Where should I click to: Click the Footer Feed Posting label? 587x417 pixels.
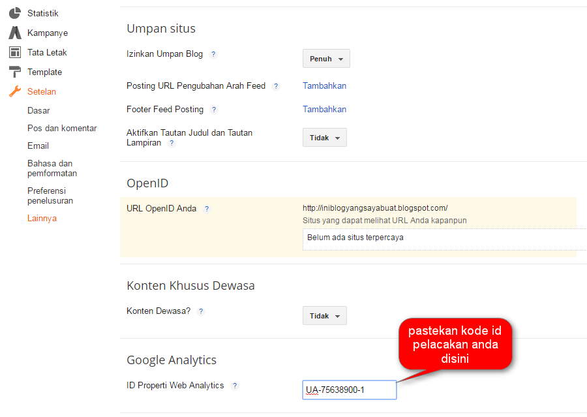tap(165, 110)
